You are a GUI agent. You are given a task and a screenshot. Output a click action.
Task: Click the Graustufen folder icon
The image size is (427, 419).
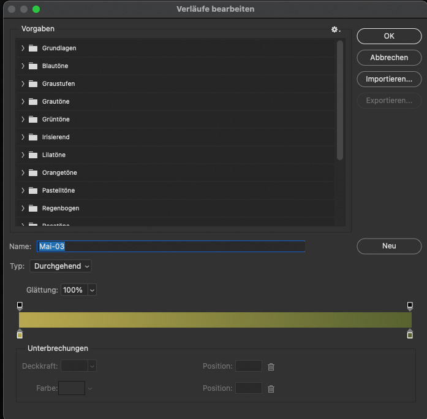tap(33, 83)
